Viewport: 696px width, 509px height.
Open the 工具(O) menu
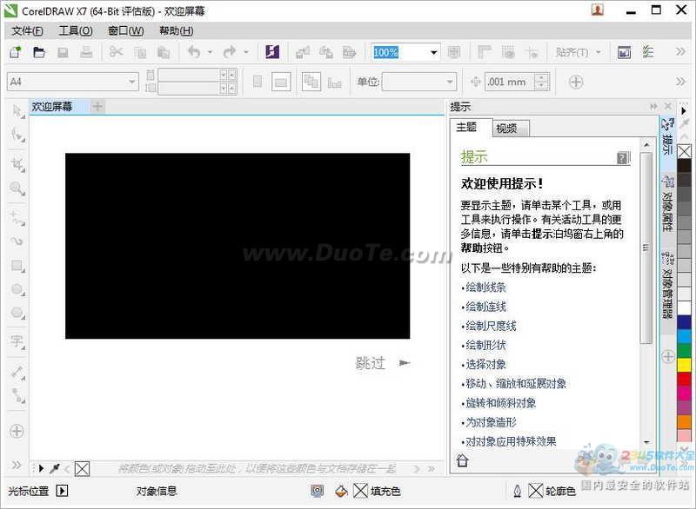[x=76, y=30]
